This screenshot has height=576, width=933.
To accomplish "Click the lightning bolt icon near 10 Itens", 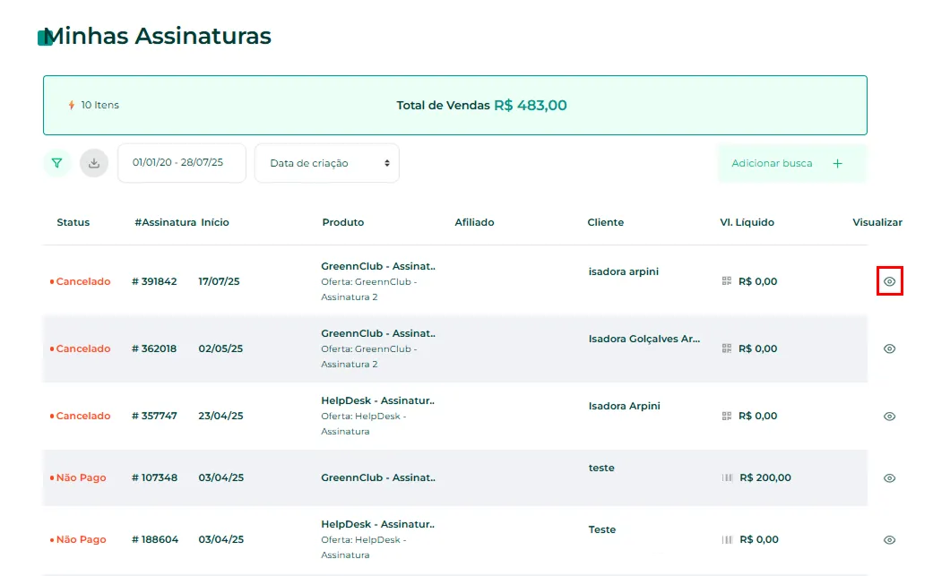I will 72,105.
